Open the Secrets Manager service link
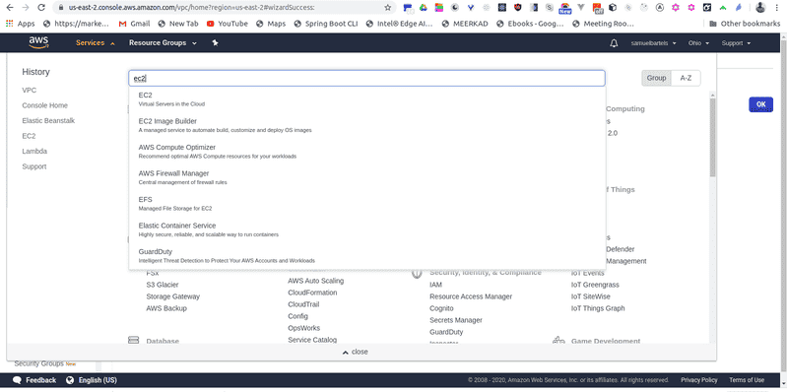The height and width of the screenshot is (392, 787). click(x=456, y=320)
